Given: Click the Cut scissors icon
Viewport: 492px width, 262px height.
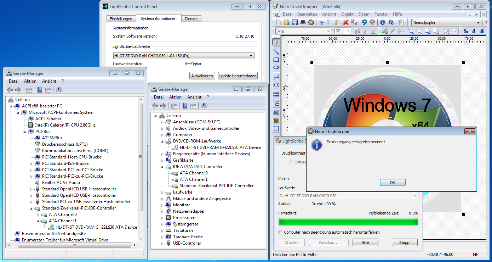Looking at the screenshot, I should (321, 22).
